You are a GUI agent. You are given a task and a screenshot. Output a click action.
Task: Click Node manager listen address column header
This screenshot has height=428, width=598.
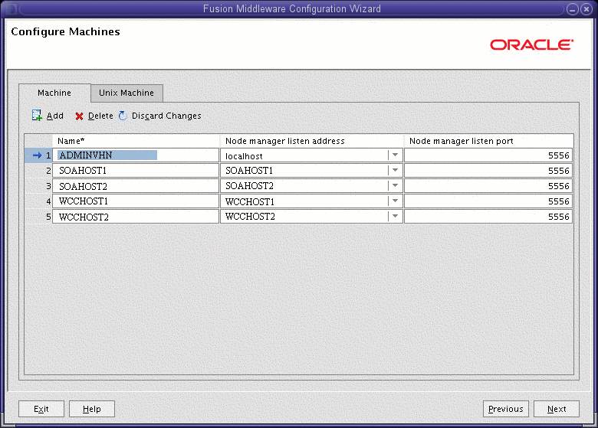point(311,141)
